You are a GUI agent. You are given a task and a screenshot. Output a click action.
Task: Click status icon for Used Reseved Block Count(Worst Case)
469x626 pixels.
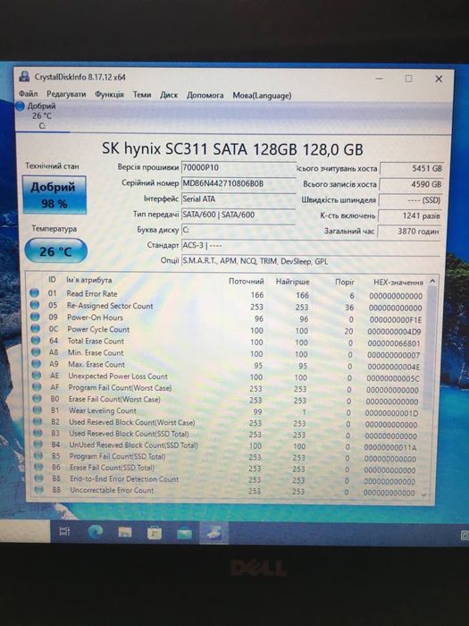point(38,421)
